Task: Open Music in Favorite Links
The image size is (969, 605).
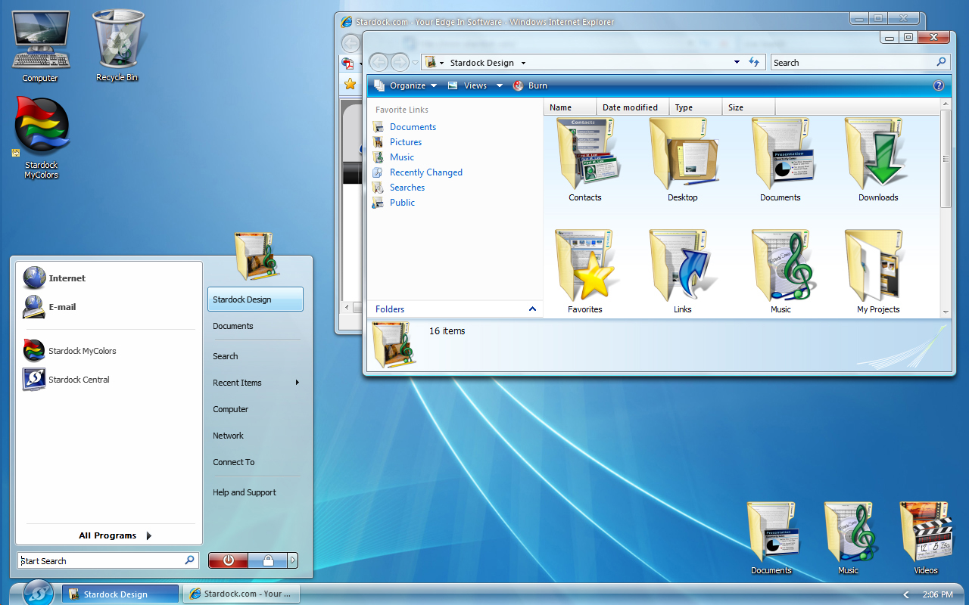Action: pos(402,157)
